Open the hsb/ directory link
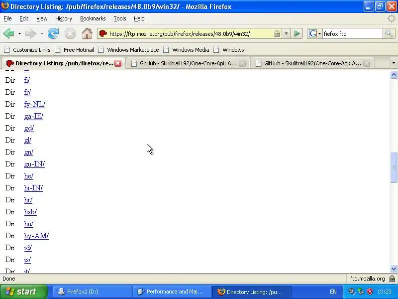This screenshot has height=299, width=398. [30, 212]
